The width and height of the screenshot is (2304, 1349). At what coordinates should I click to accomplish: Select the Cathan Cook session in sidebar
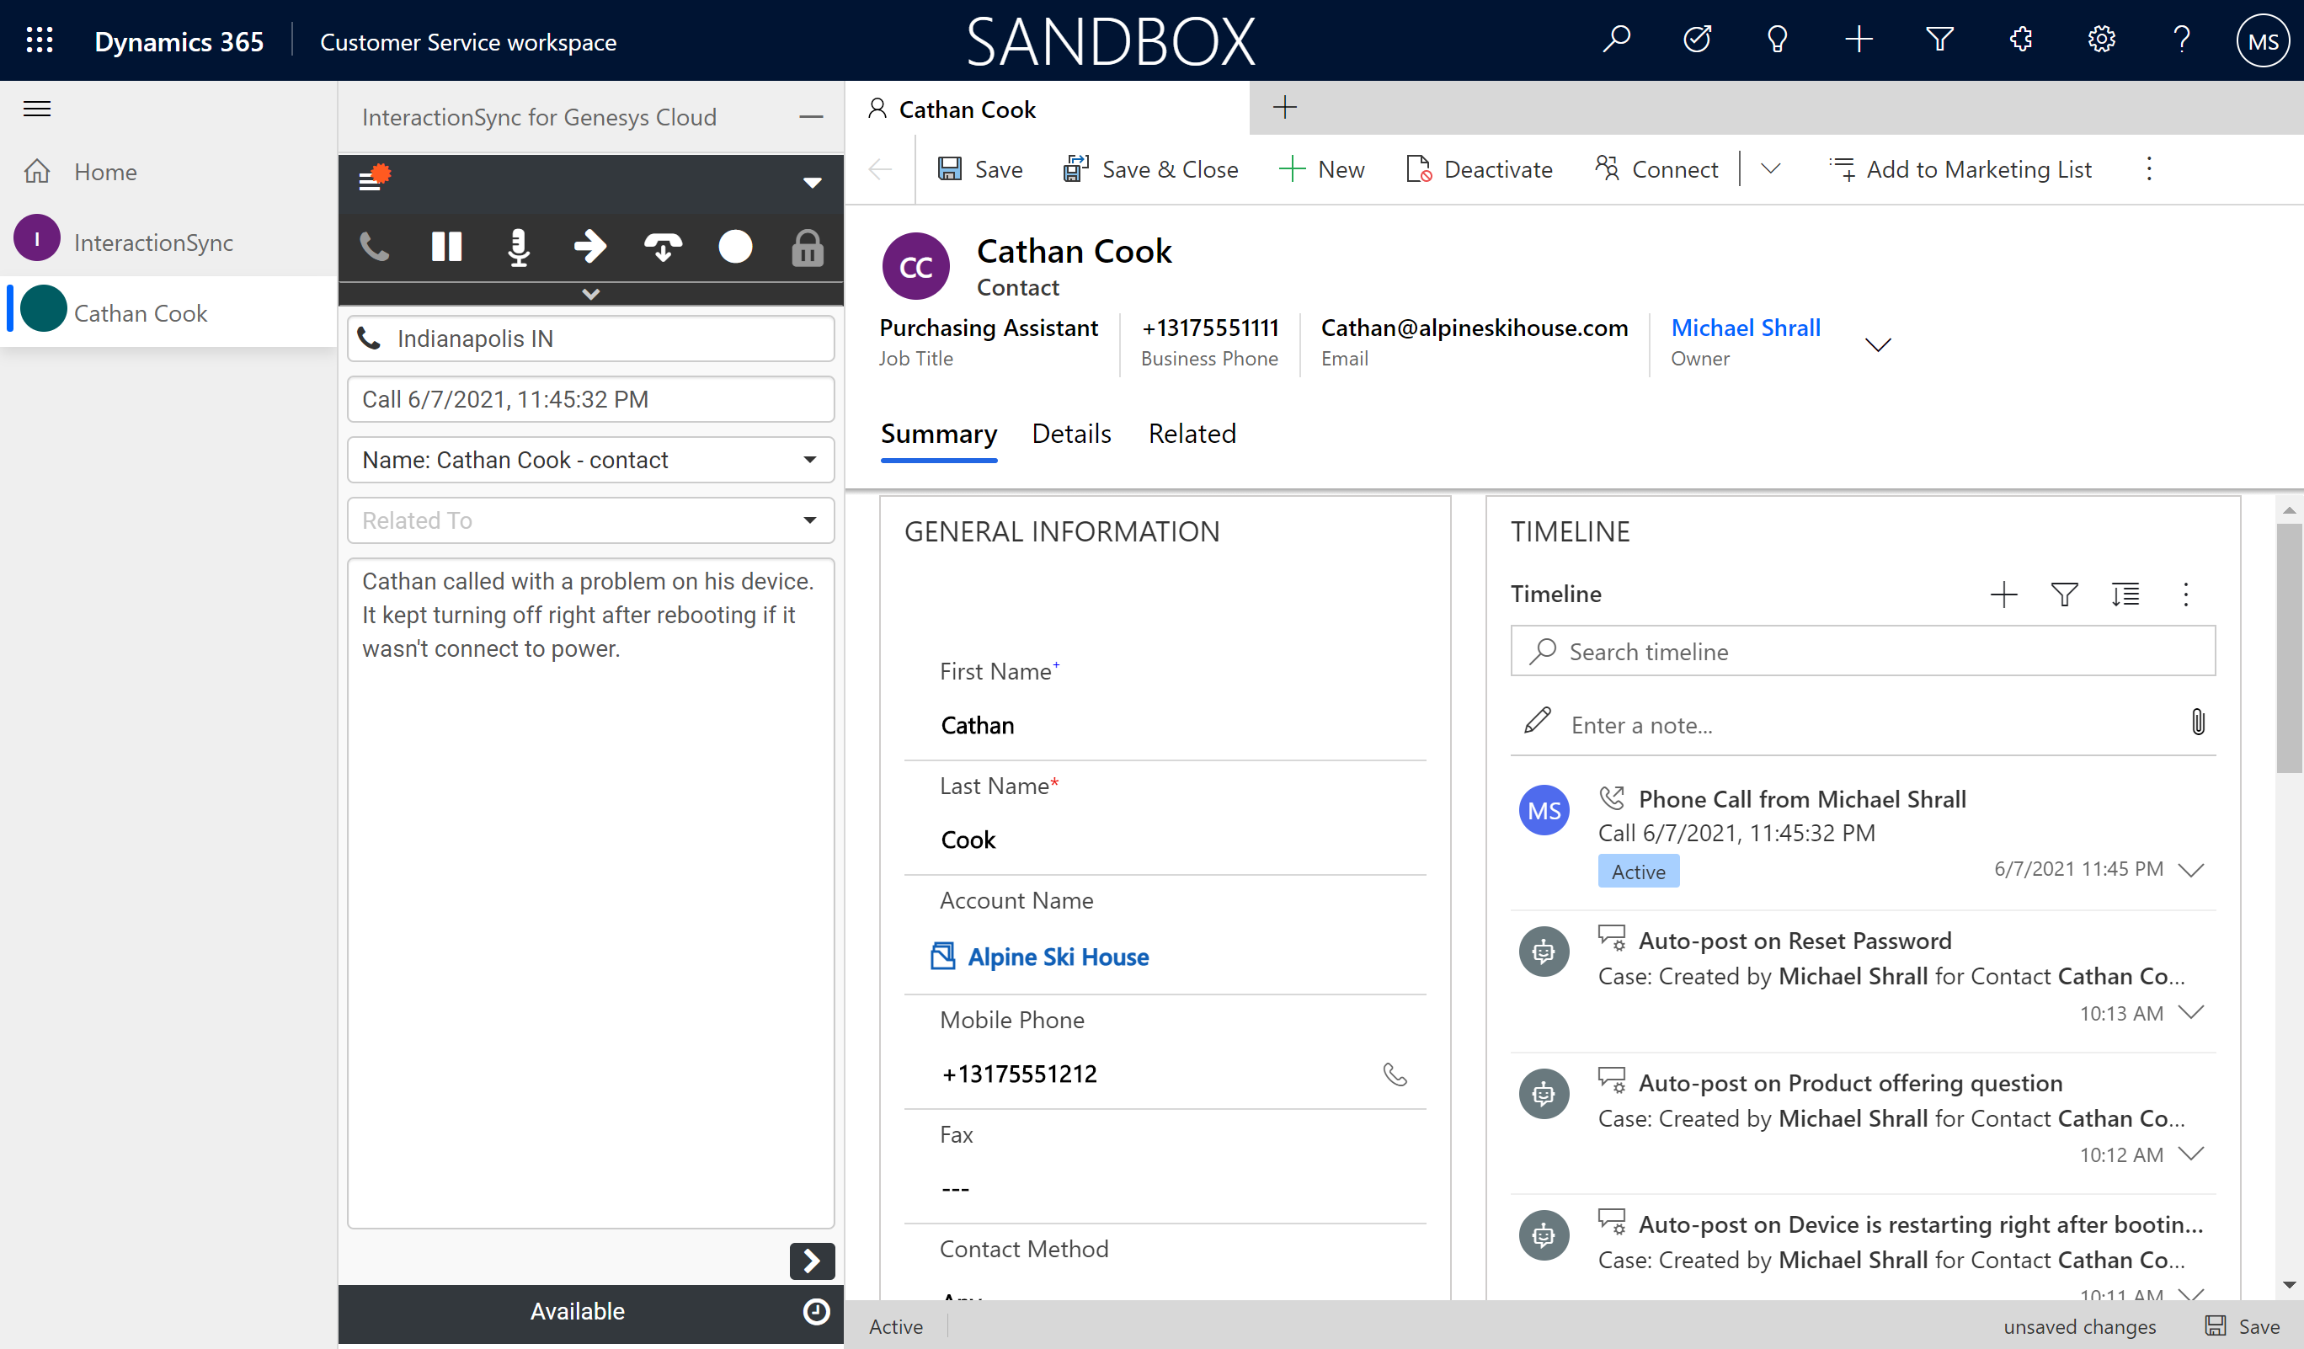click(x=168, y=312)
